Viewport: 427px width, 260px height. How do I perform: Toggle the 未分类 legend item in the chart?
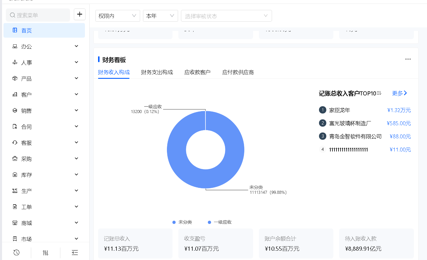pyautogui.click(x=182, y=222)
